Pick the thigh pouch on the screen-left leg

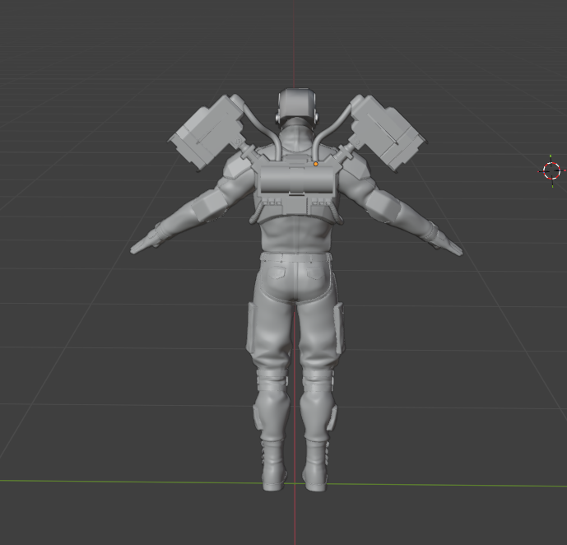[x=252, y=328]
